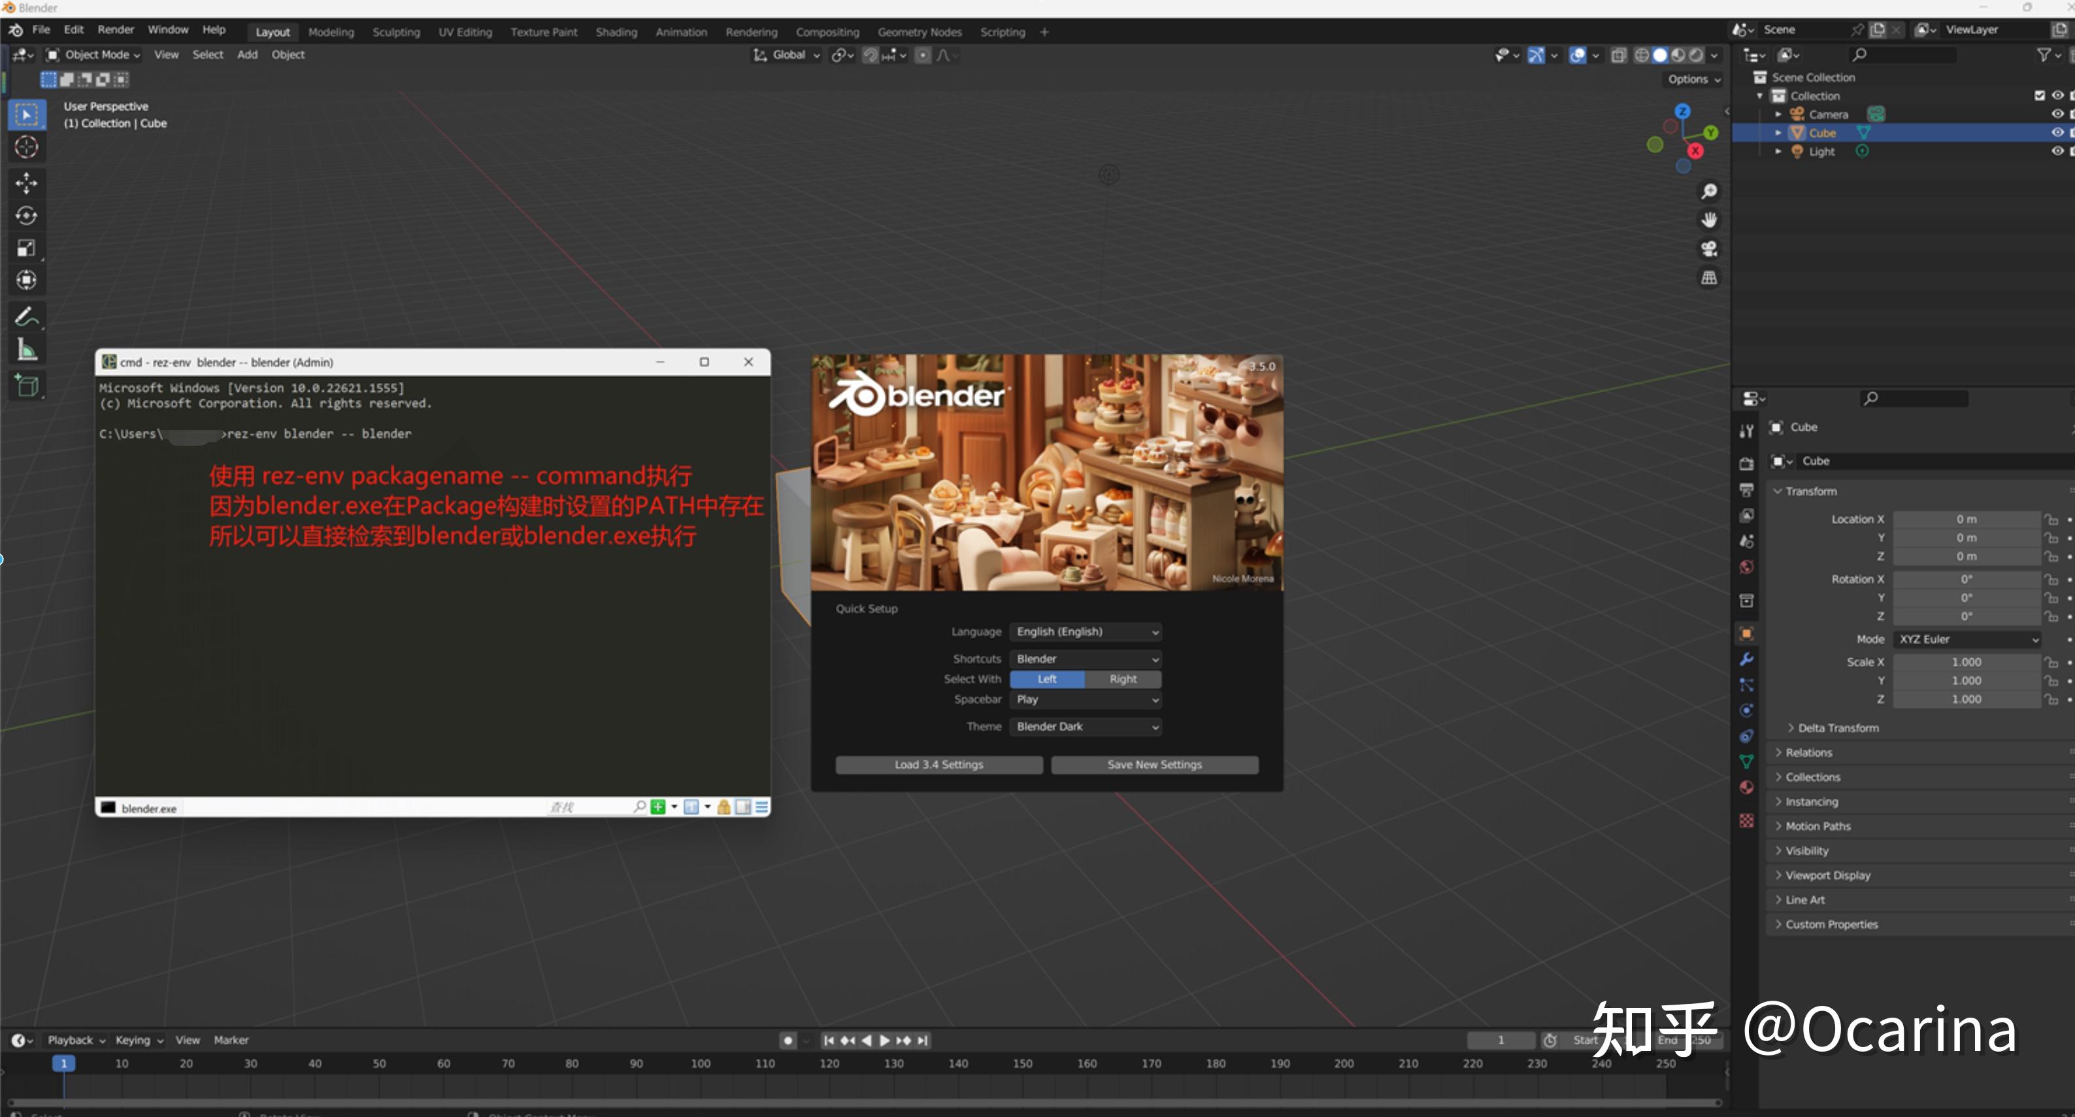Open the Physics properties tab
Image resolution: width=2075 pixels, height=1117 pixels.
(x=1746, y=710)
